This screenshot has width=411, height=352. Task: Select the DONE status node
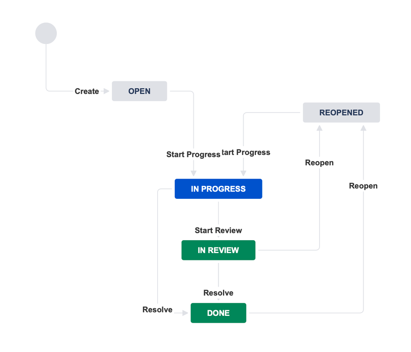(x=218, y=313)
